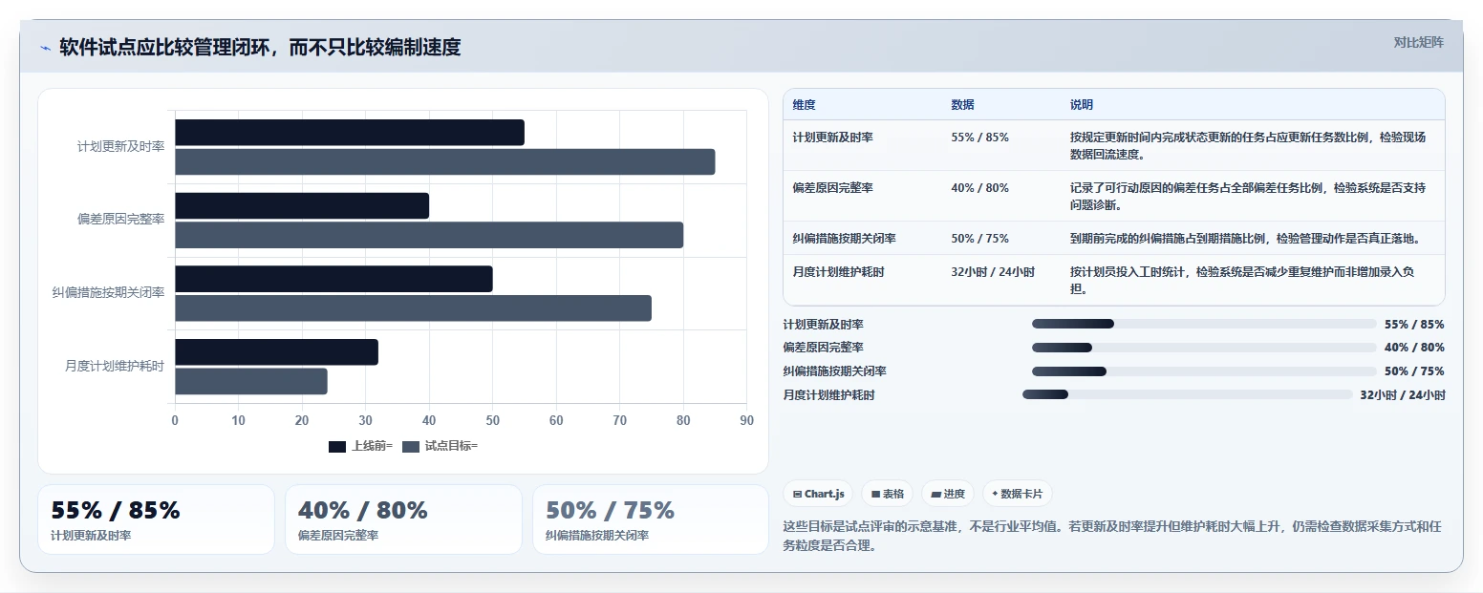Image resolution: width=1483 pixels, height=593 pixels.
Task: Click the 90 tick on chart x-axis
Action: [746, 421]
